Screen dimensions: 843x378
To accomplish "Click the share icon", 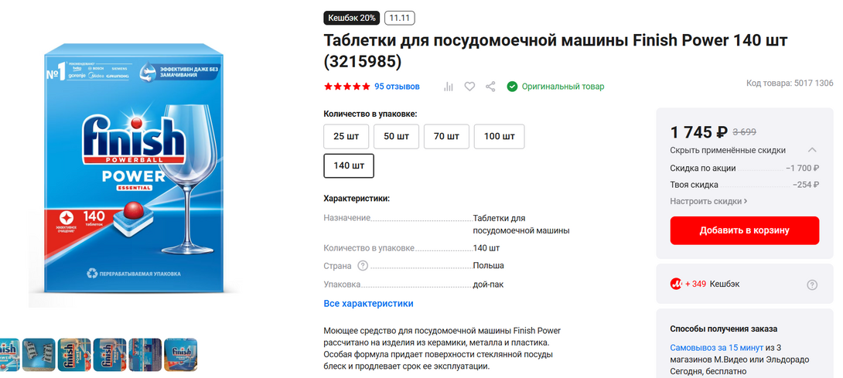I will [490, 87].
